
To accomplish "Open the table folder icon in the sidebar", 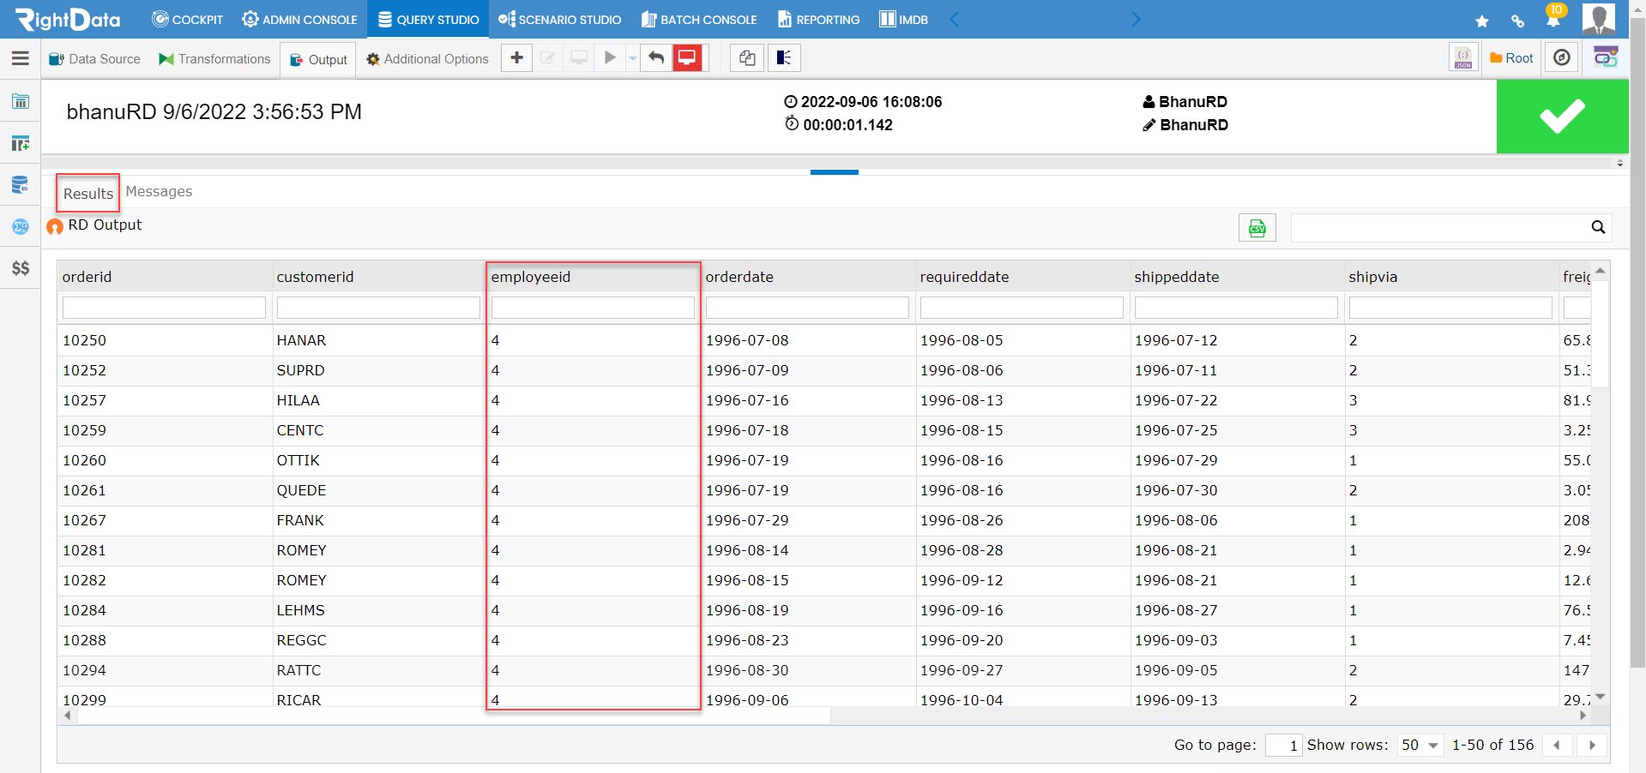I will click(x=21, y=101).
